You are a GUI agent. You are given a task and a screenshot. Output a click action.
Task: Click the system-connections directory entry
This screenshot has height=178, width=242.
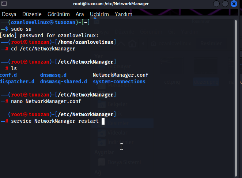click(x=119, y=82)
